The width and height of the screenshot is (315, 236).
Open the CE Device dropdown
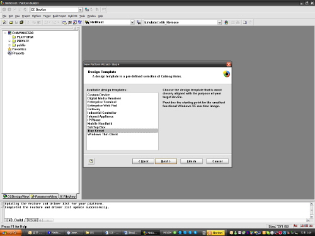click(x=80, y=9)
